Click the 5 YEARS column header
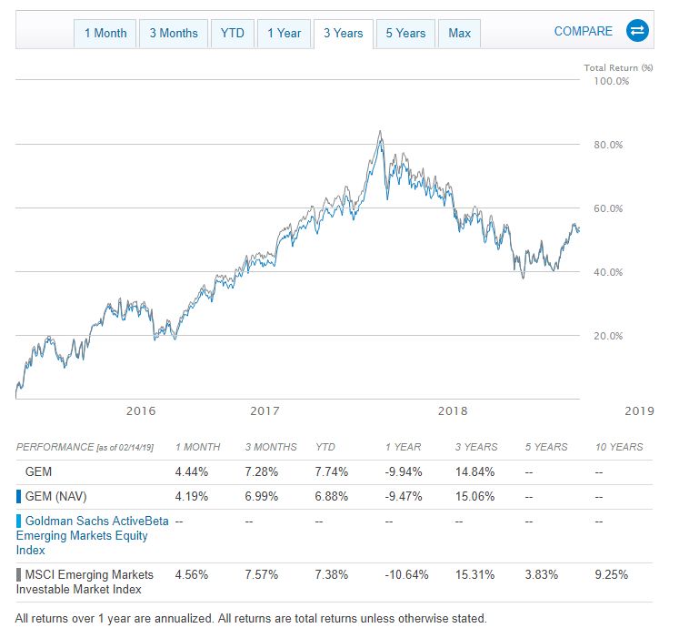Viewport: 679px width, 638px height. (x=546, y=447)
